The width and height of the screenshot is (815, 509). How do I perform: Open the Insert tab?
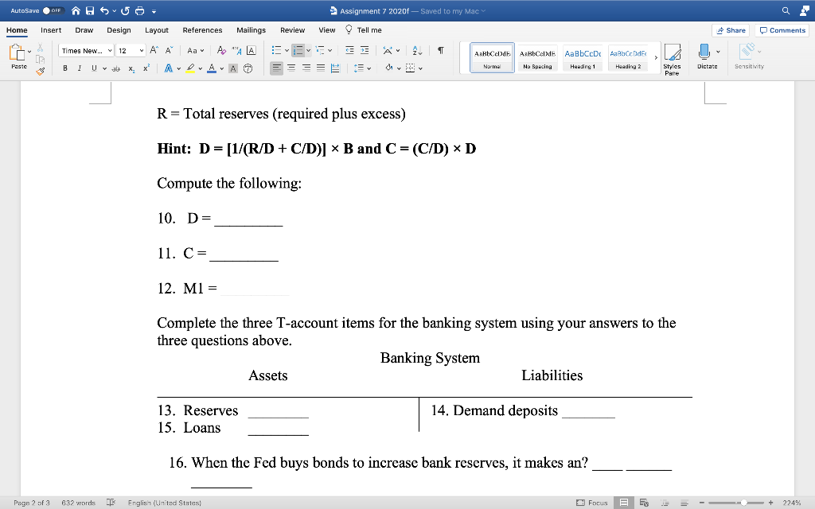pos(51,30)
